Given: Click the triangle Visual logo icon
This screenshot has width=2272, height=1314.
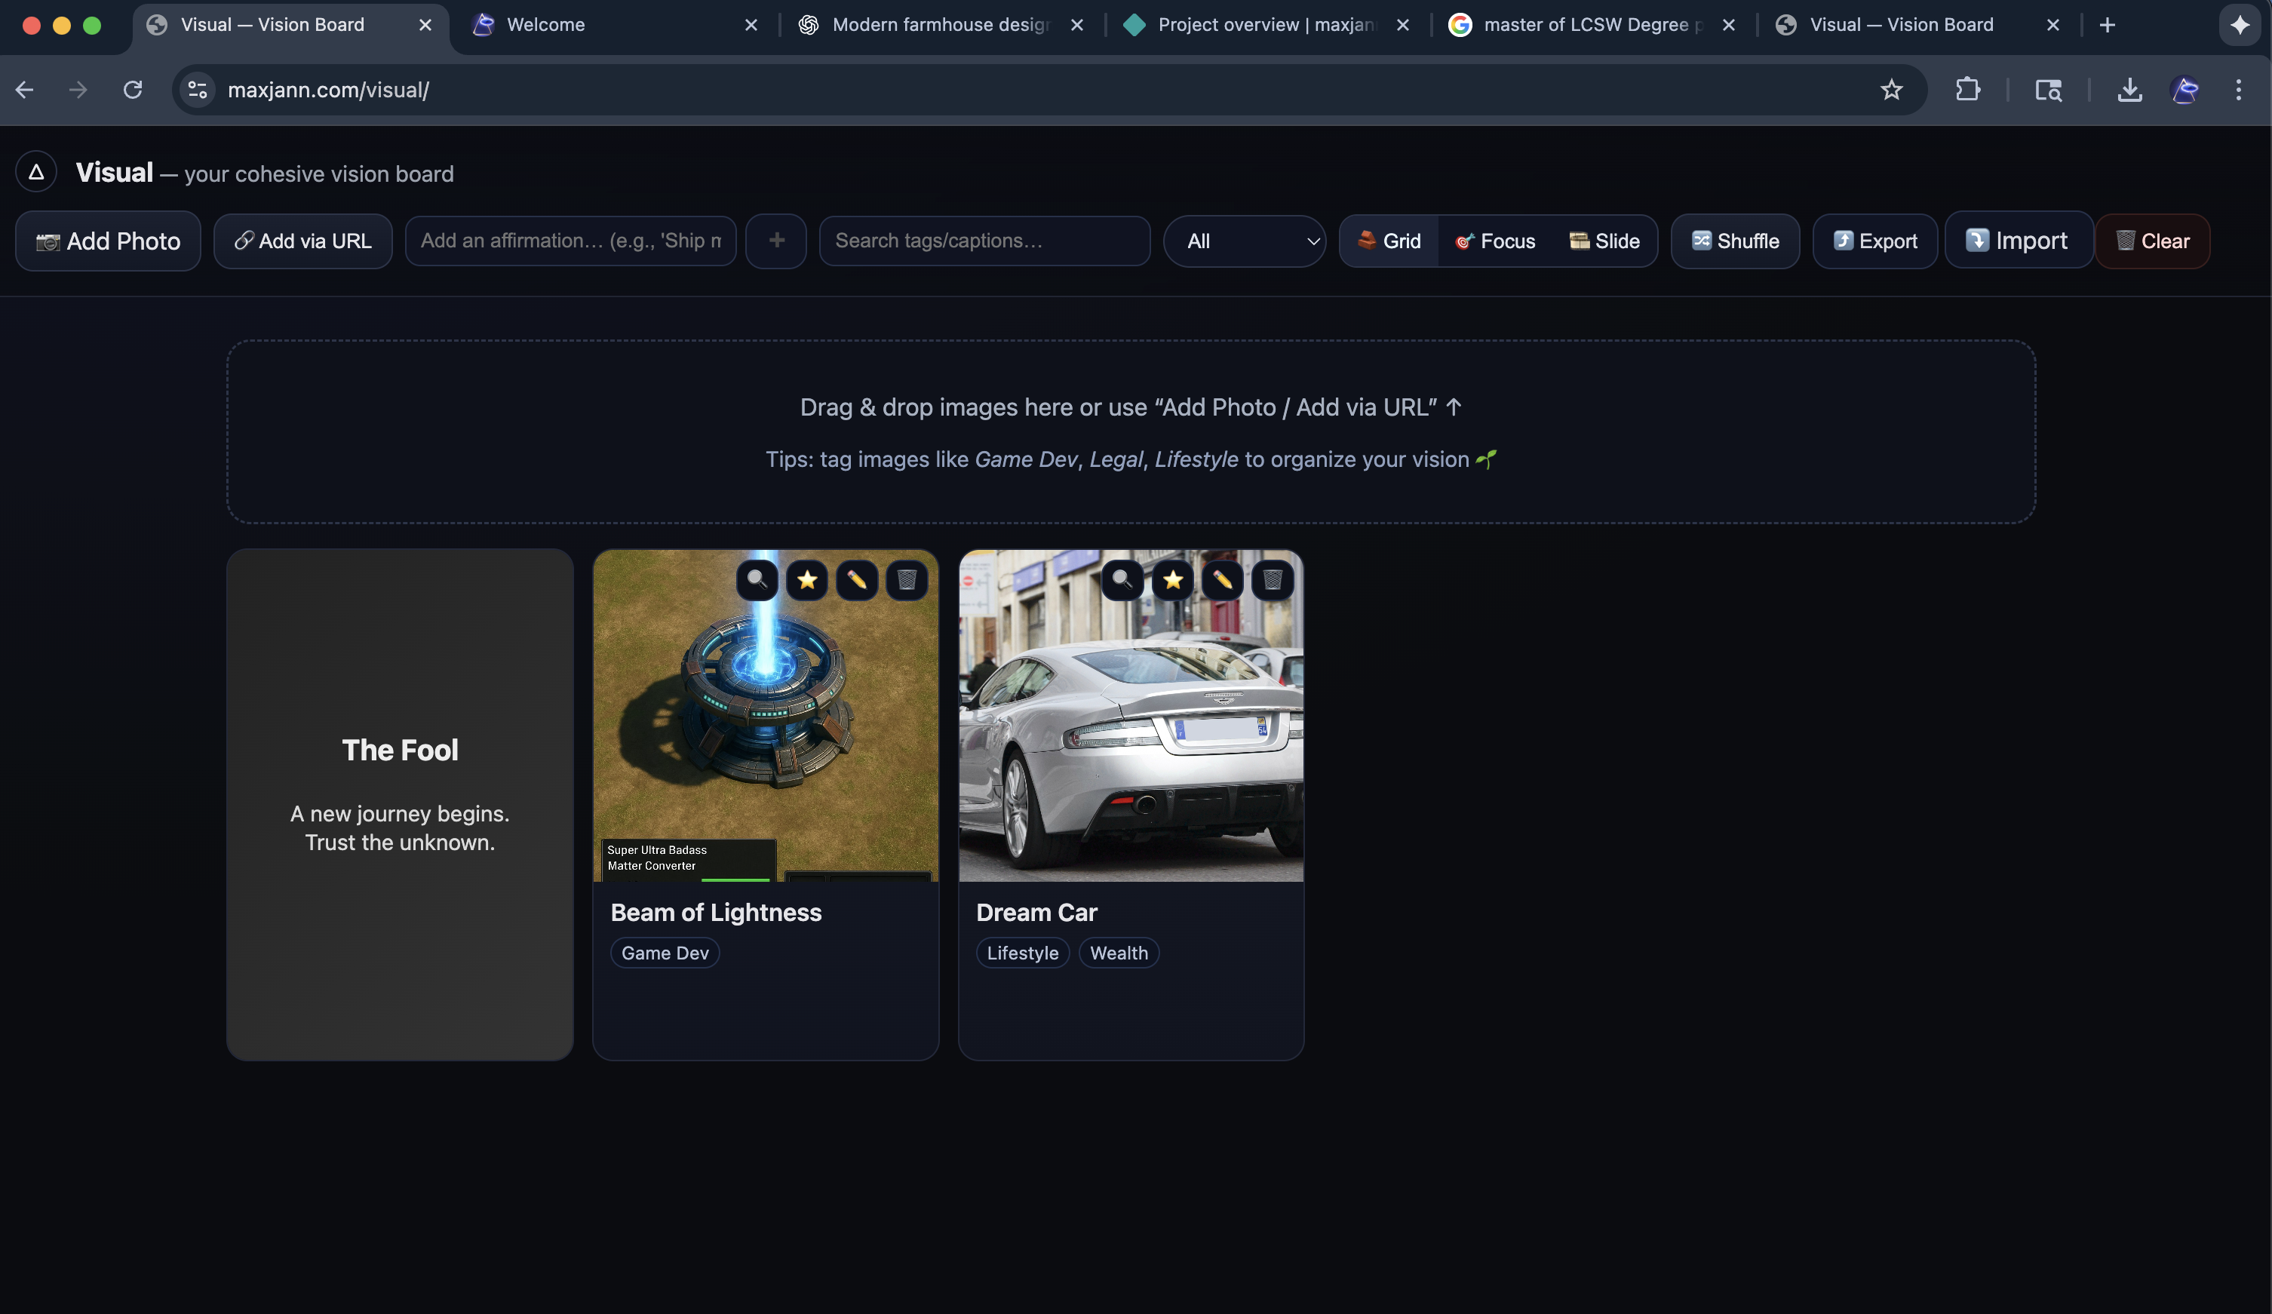Looking at the screenshot, I should pyautogui.click(x=36, y=171).
